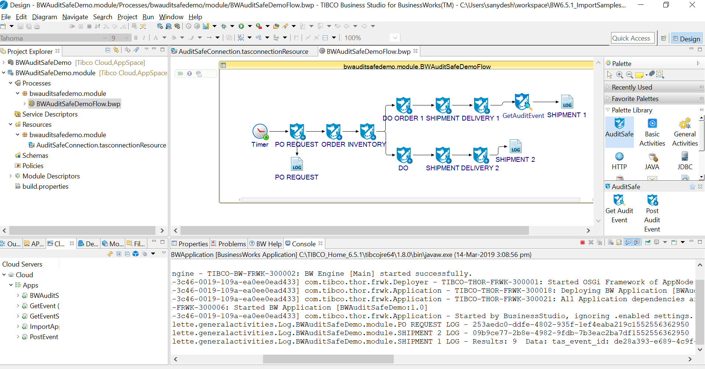Open the zoom percentage dropdown showing 100%
The image size is (705, 369).
395,38
